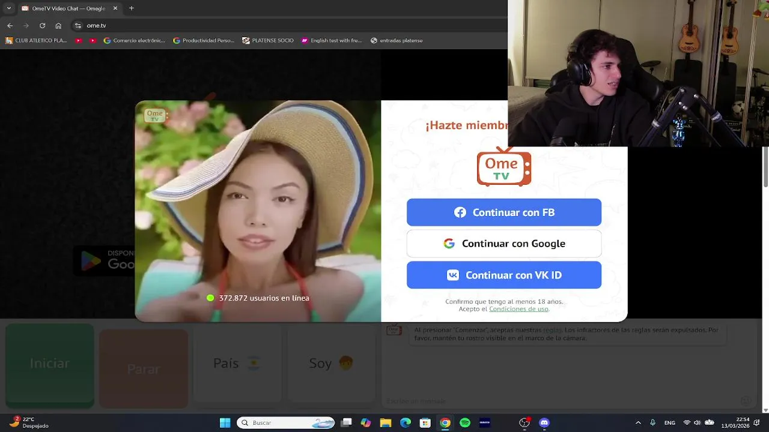Open Discord from the taskbar
769x432 pixels.
[x=544, y=423]
